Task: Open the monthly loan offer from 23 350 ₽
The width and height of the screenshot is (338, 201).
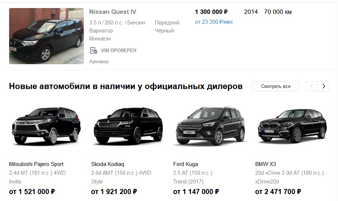Action: [214, 22]
